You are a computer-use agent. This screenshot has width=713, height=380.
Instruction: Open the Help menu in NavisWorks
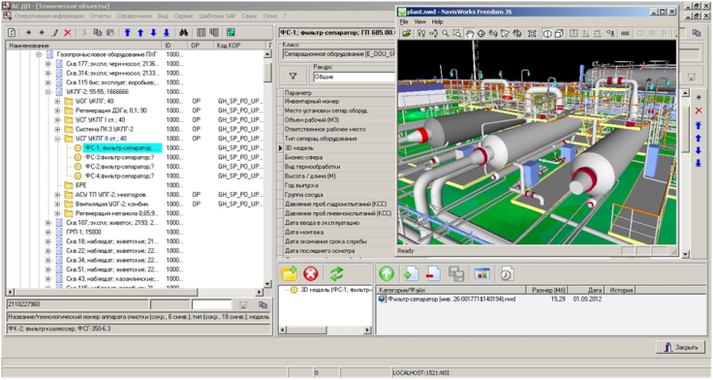coord(438,22)
